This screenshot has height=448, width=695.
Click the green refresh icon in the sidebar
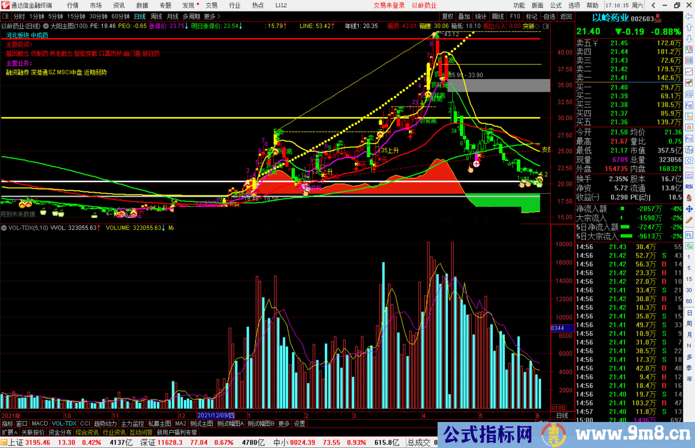point(689,246)
